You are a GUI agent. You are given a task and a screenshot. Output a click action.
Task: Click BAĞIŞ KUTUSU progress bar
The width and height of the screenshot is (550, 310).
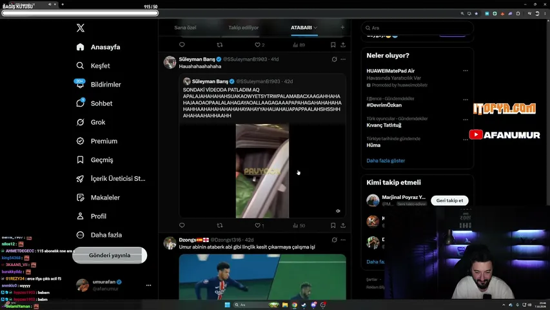point(80,13)
